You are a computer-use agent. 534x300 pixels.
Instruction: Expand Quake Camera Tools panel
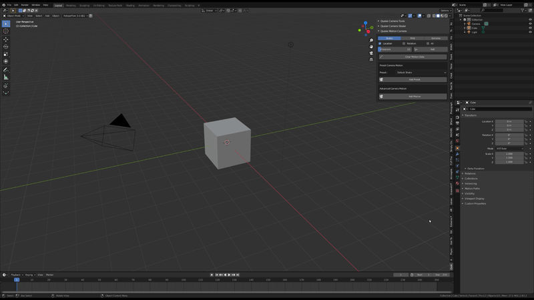pos(392,21)
